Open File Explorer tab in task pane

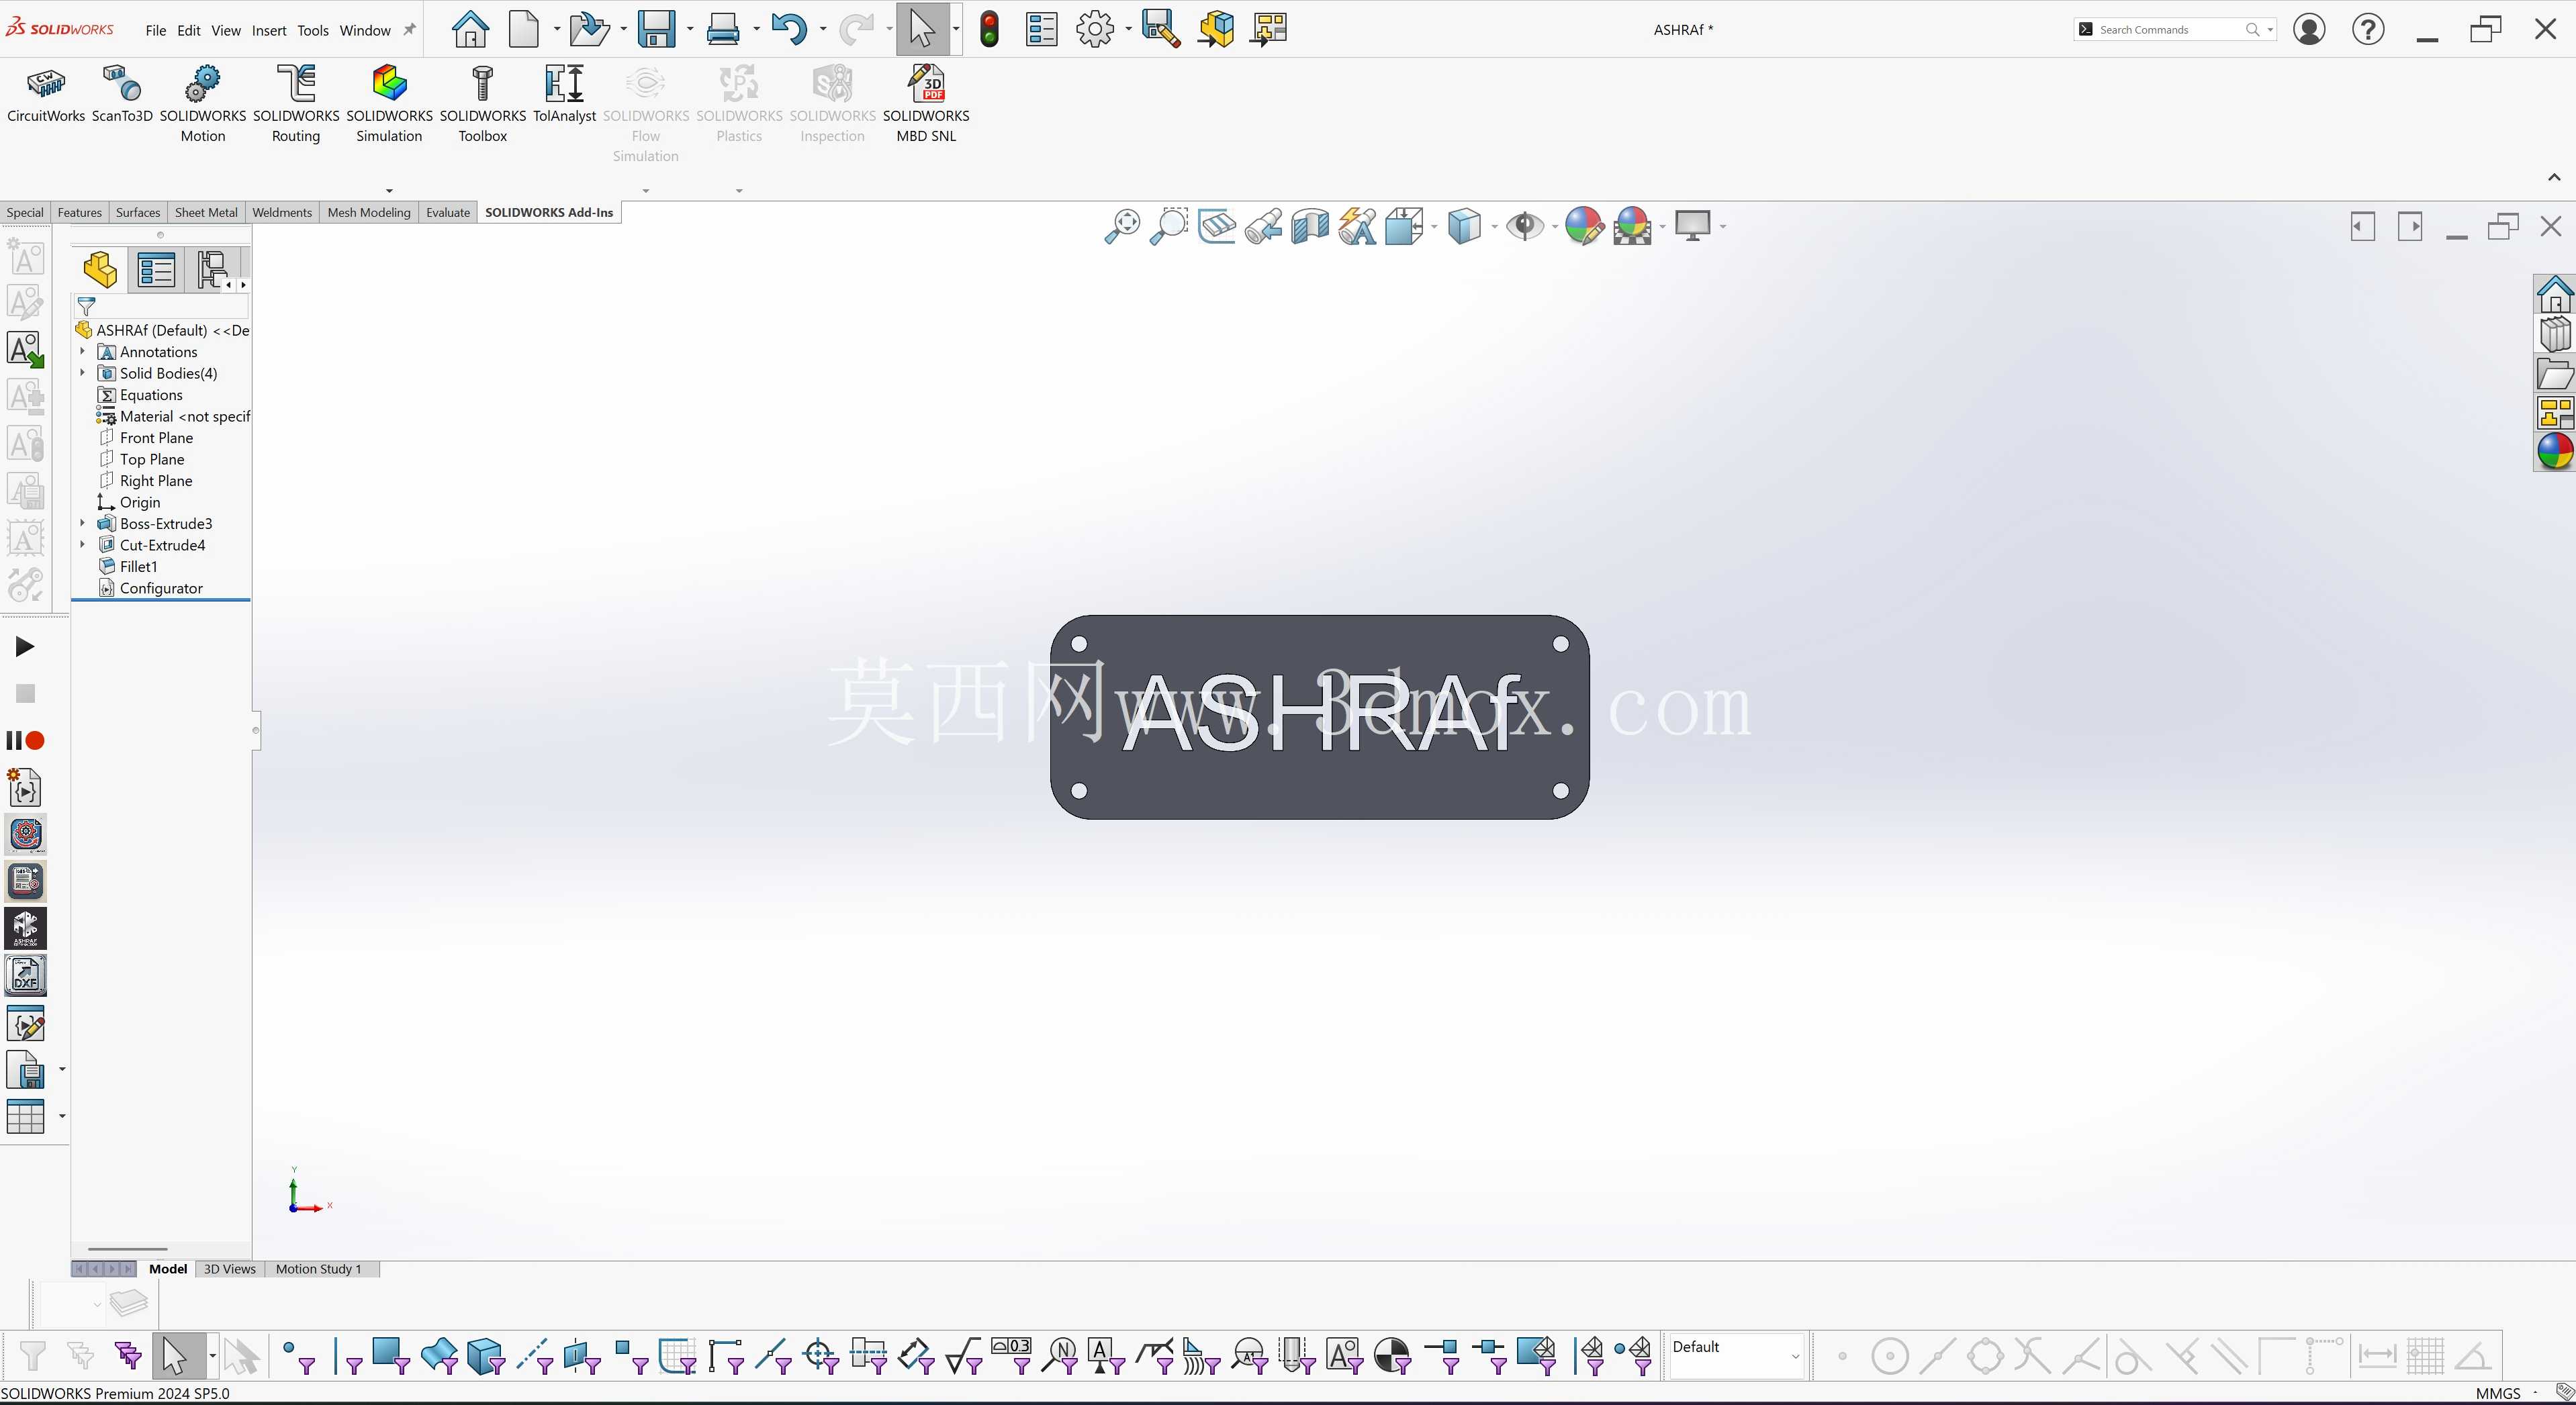tap(2555, 374)
